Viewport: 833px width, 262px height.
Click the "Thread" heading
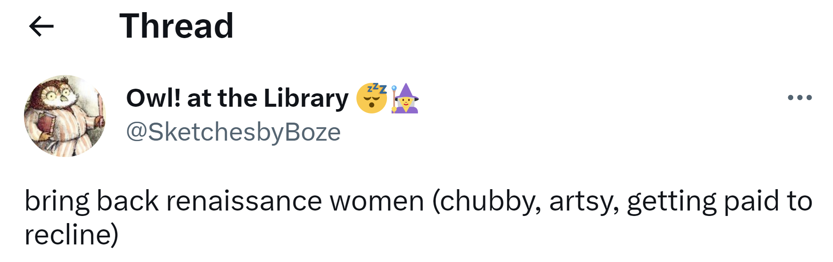pyautogui.click(x=176, y=26)
